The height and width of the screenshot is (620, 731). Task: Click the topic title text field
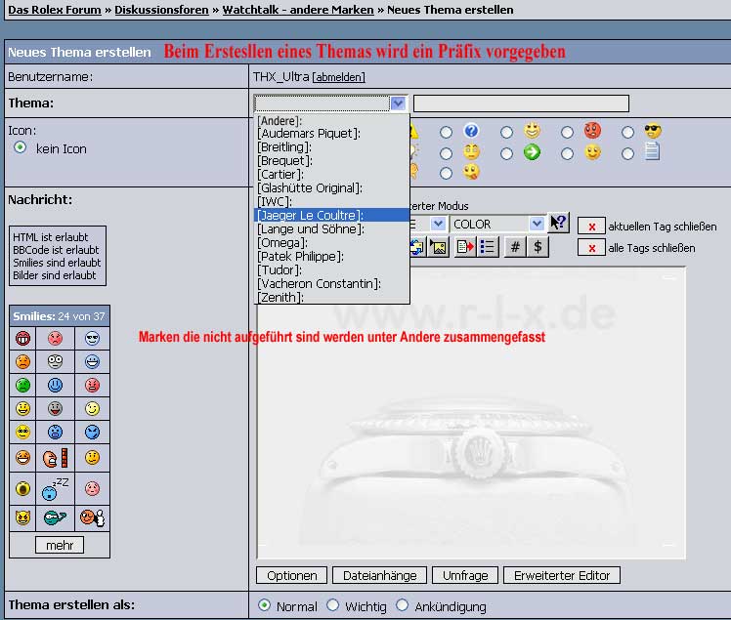click(521, 103)
